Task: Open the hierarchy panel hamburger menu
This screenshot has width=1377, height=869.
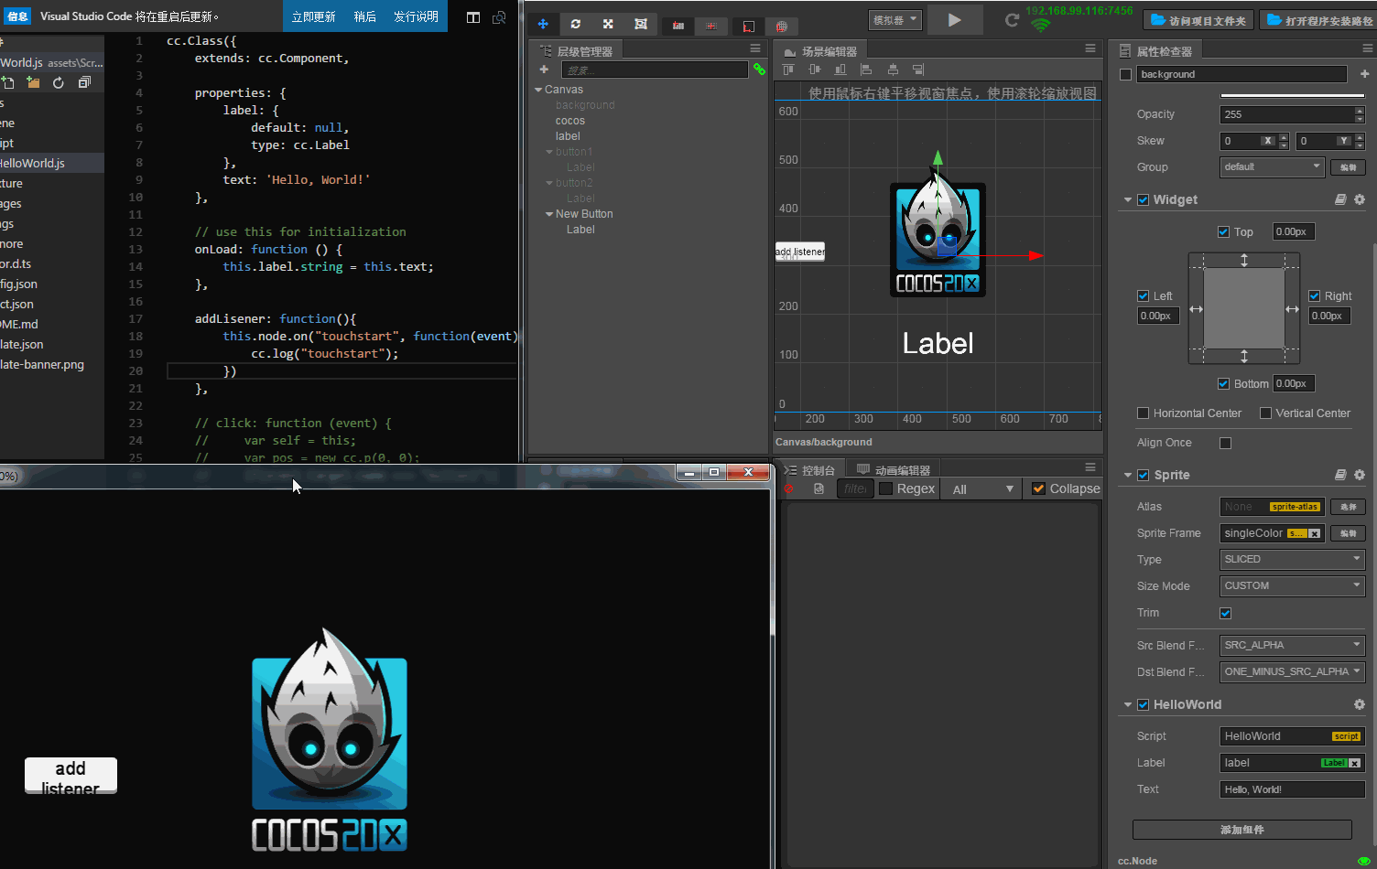Action: pyautogui.click(x=755, y=48)
